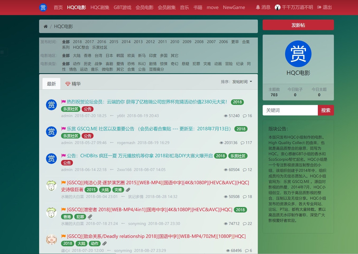This screenshot has width=358, height=254.
Task: Filter by HQC整合 category
Action: tap(81, 47)
